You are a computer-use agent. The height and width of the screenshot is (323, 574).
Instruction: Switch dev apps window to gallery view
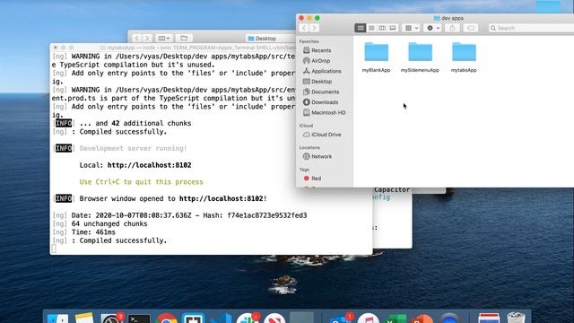[x=393, y=28]
